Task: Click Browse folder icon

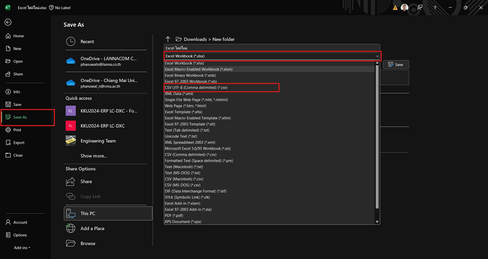Action: 71,243
